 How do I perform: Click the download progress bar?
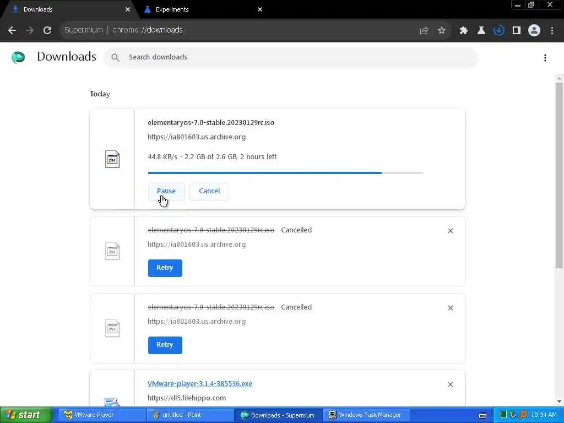(286, 173)
